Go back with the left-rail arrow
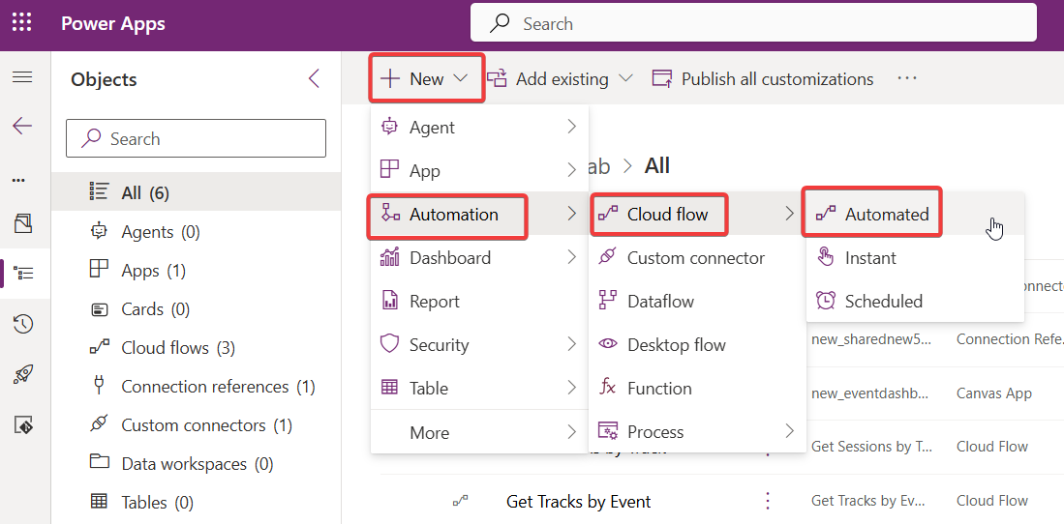 [22, 126]
